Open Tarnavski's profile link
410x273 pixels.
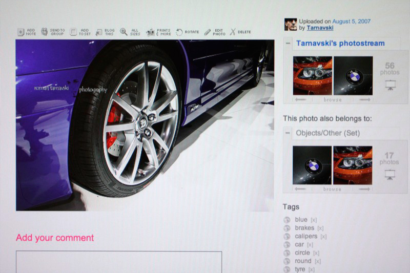320,28
